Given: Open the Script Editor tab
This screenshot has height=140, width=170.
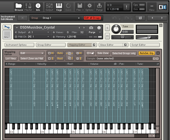Looking at the screenshot, I should pos(145,45).
